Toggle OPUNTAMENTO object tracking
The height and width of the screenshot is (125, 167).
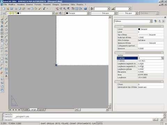click(x=84, y=124)
